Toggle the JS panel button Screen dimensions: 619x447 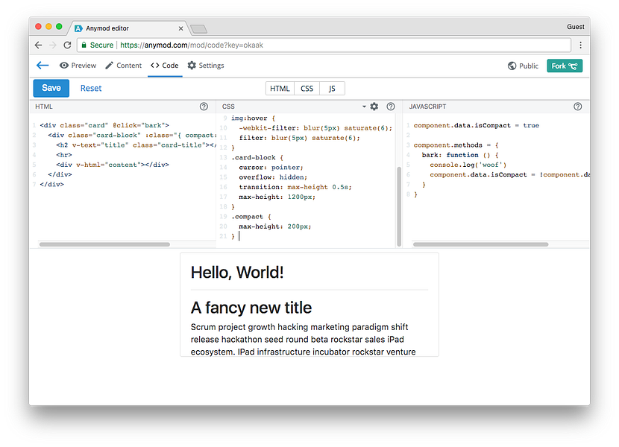[332, 89]
